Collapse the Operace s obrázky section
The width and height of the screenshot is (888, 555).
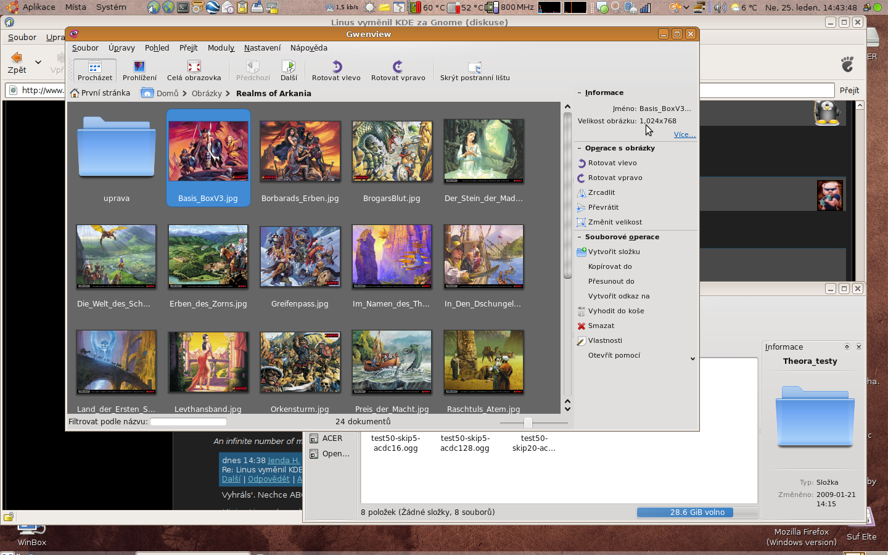tap(580, 148)
